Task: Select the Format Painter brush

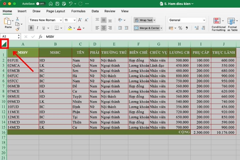Action: [x=18, y=29]
